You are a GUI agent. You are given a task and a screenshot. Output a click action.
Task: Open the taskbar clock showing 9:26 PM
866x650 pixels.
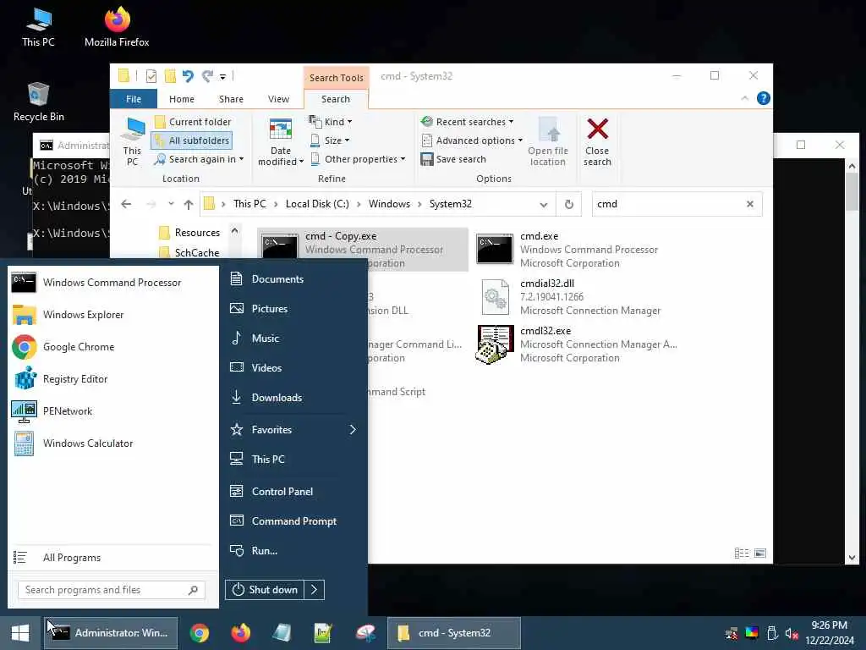point(829,633)
